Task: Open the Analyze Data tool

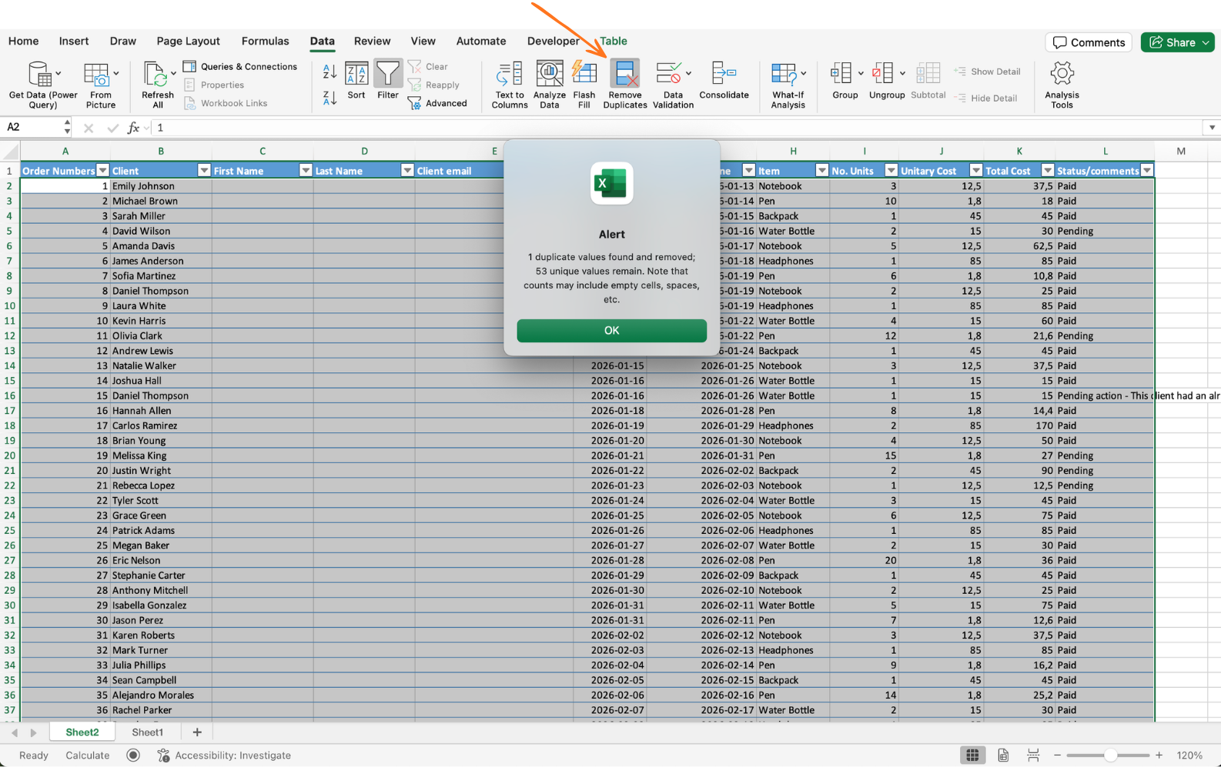Action: pyautogui.click(x=549, y=75)
